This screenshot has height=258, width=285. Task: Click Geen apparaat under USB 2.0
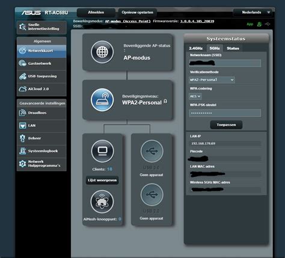[152, 218]
